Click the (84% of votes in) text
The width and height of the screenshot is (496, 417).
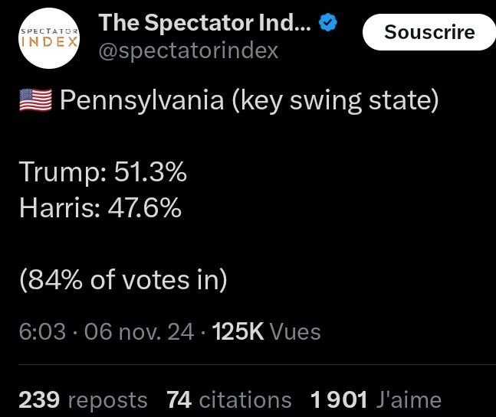123,280
